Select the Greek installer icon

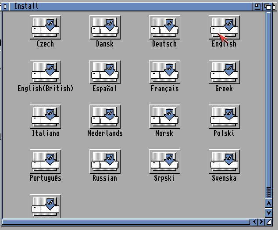[224, 72]
